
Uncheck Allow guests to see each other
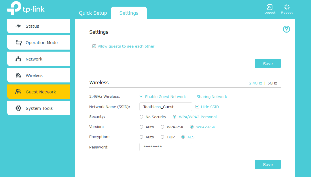94,46
